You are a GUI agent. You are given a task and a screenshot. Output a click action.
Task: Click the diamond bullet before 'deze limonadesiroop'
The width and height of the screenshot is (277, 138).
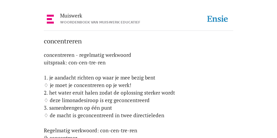click(x=46, y=100)
